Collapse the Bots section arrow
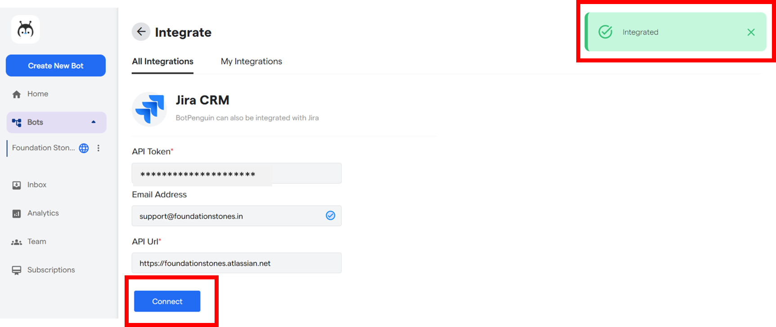The height and width of the screenshot is (327, 776). tap(94, 122)
